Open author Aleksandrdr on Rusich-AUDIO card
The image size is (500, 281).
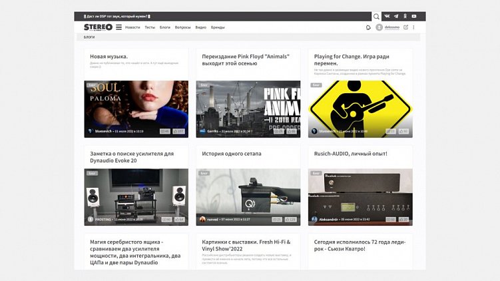[x=329, y=220]
